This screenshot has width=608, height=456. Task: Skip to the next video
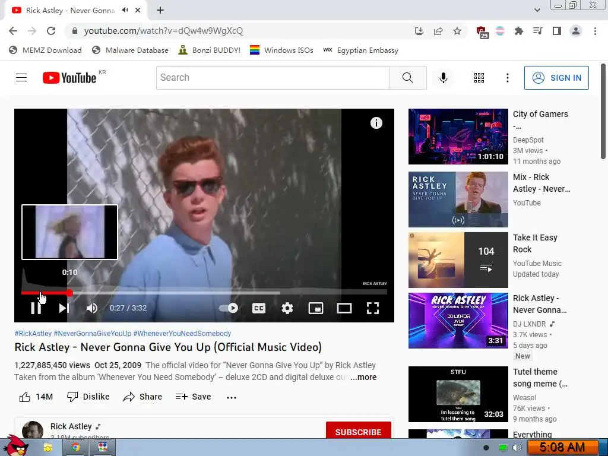[x=64, y=308]
